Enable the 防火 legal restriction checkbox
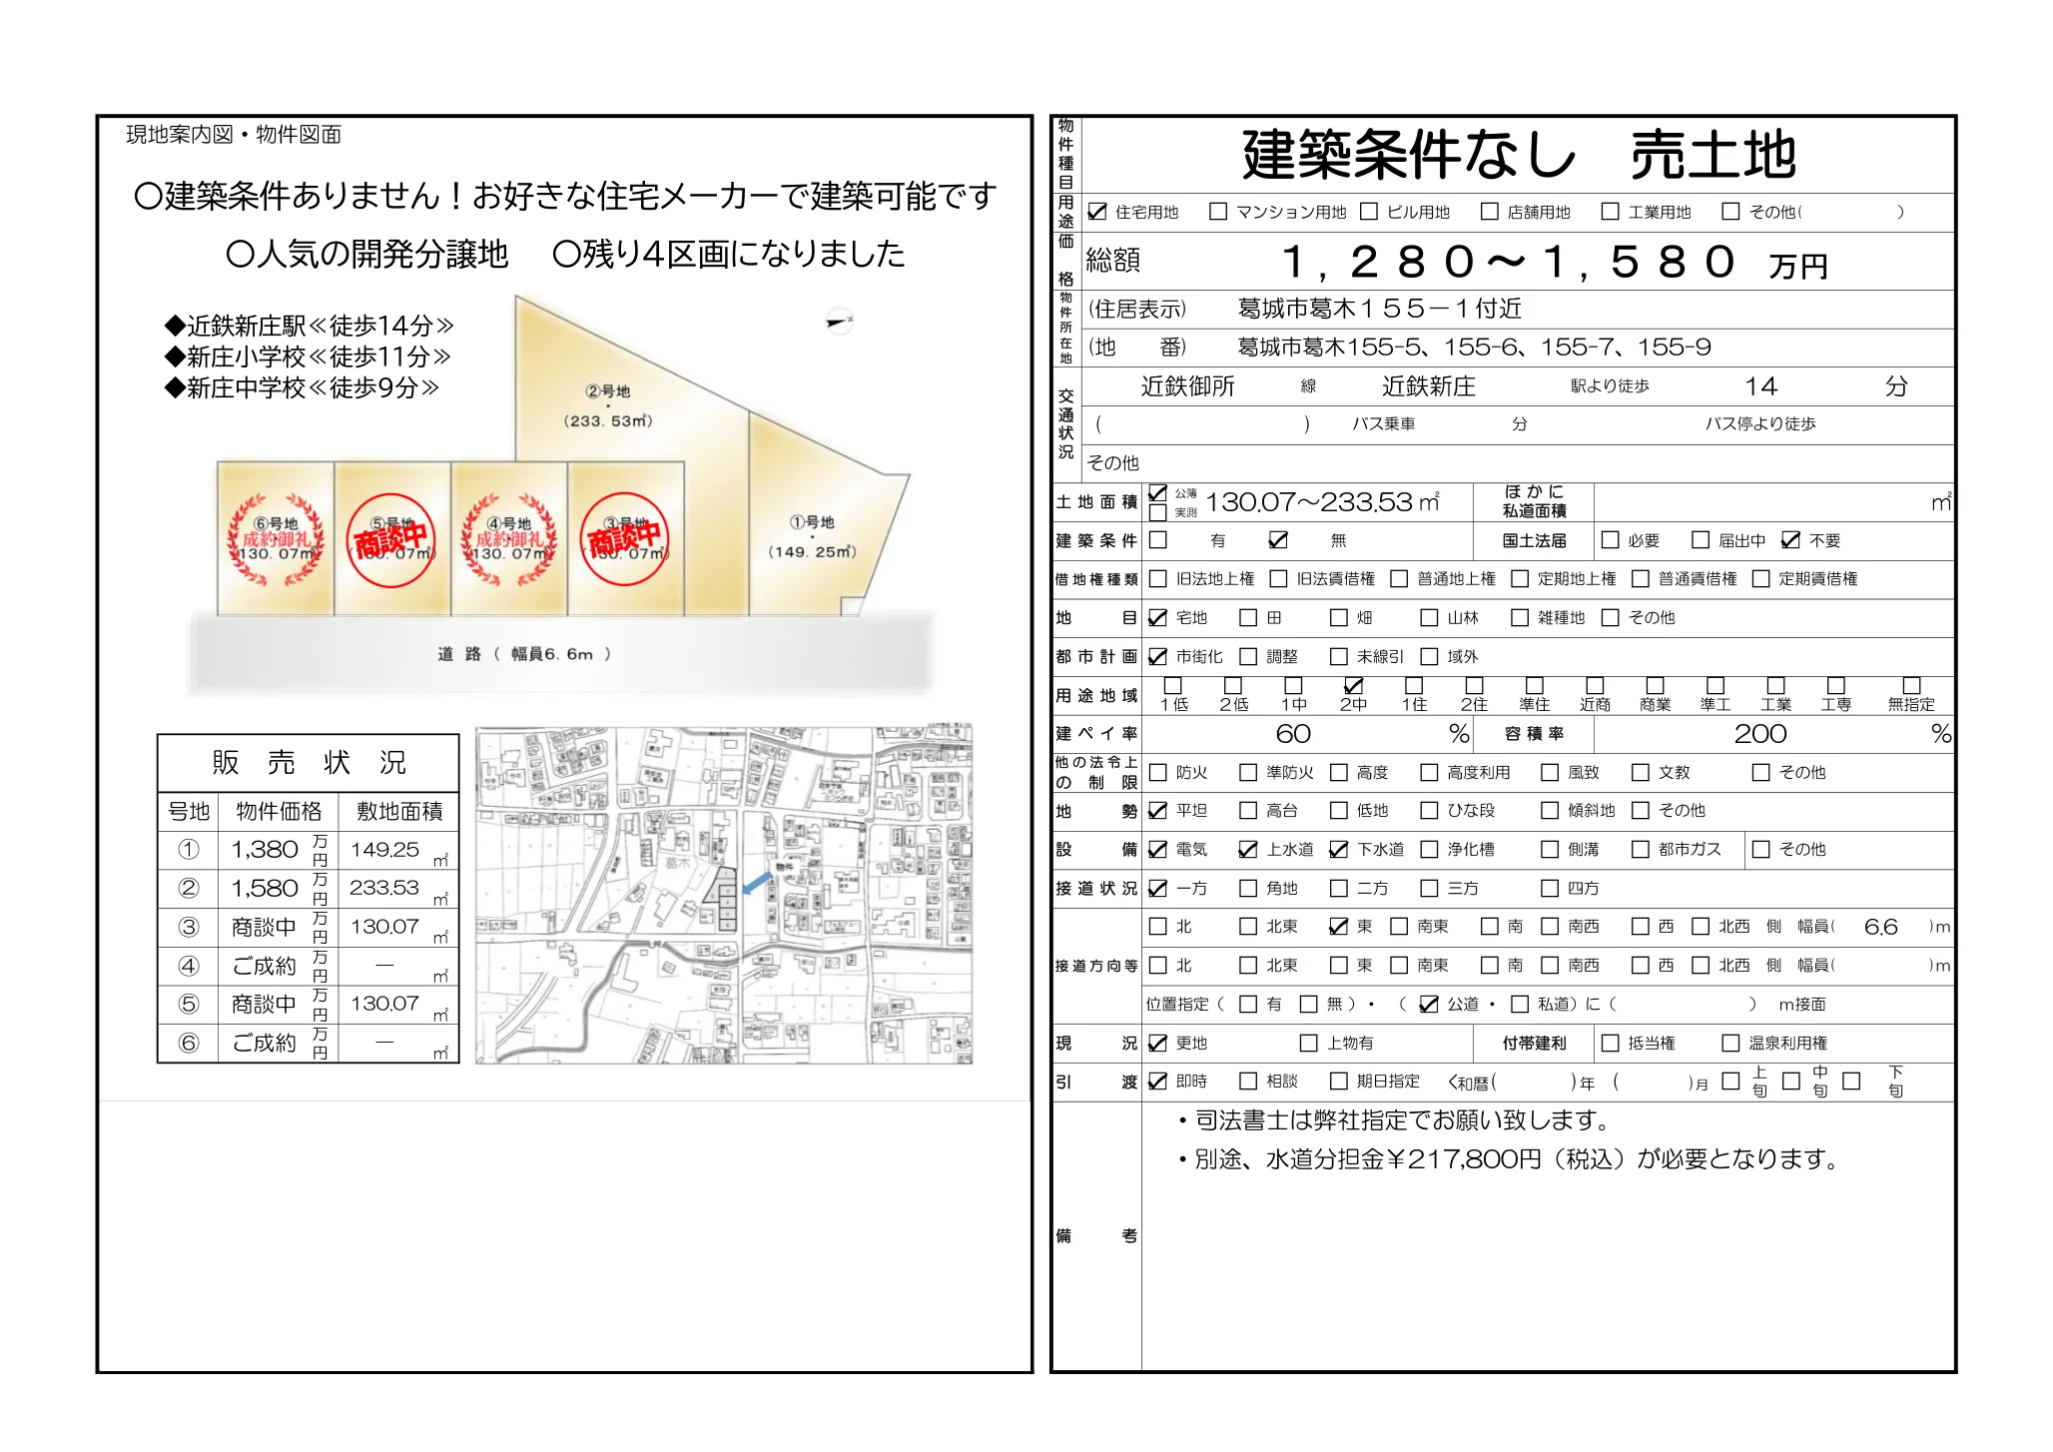The width and height of the screenshot is (2053, 1452). click(x=1156, y=773)
